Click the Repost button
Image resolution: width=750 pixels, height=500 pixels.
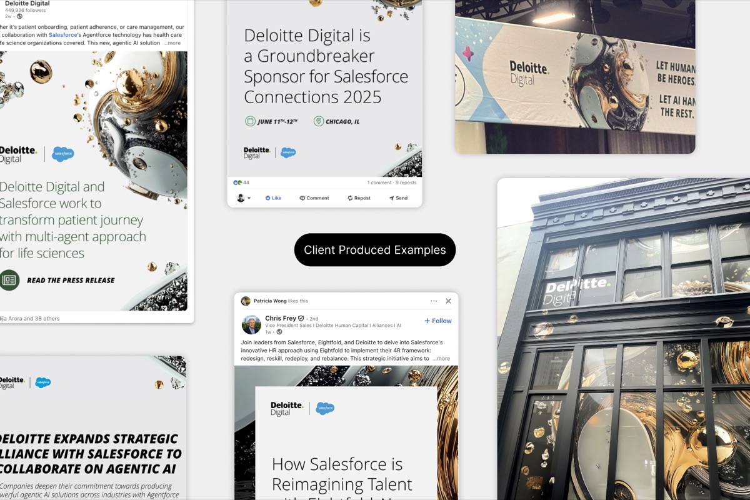click(359, 198)
